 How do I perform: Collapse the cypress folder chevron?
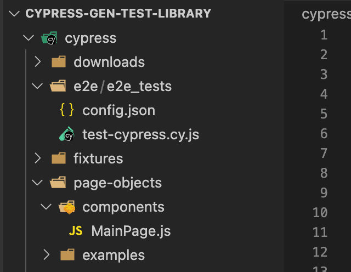tap(29, 38)
